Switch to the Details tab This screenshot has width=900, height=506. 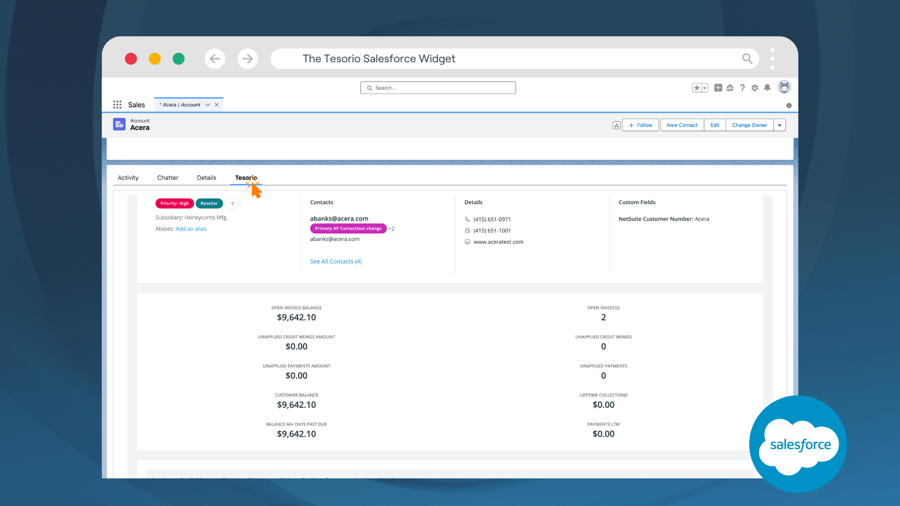[207, 178]
